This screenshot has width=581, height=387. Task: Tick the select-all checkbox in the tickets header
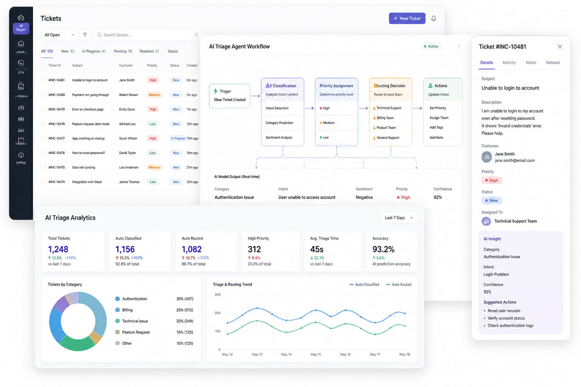[43, 65]
